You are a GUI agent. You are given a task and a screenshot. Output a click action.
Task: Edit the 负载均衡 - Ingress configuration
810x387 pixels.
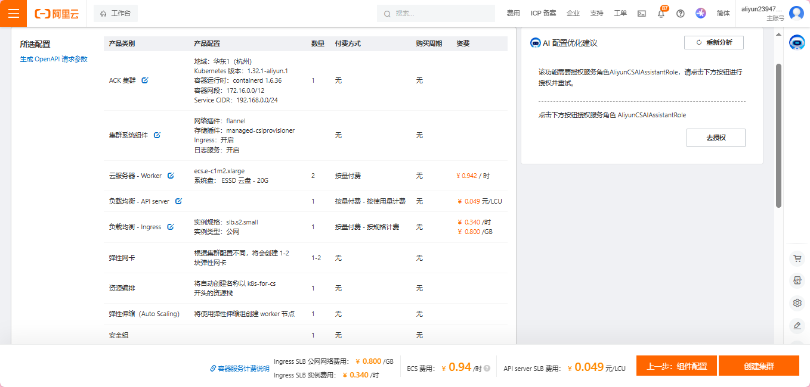click(x=170, y=227)
